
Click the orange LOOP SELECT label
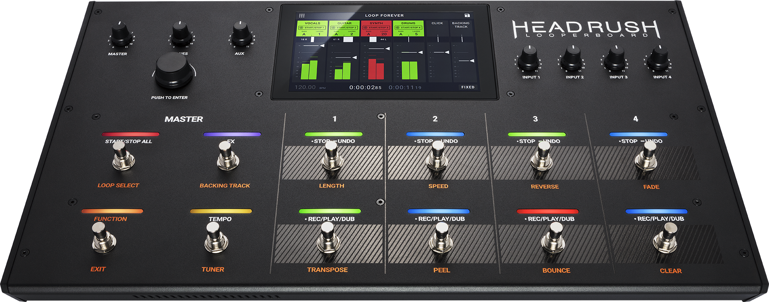click(x=118, y=185)
